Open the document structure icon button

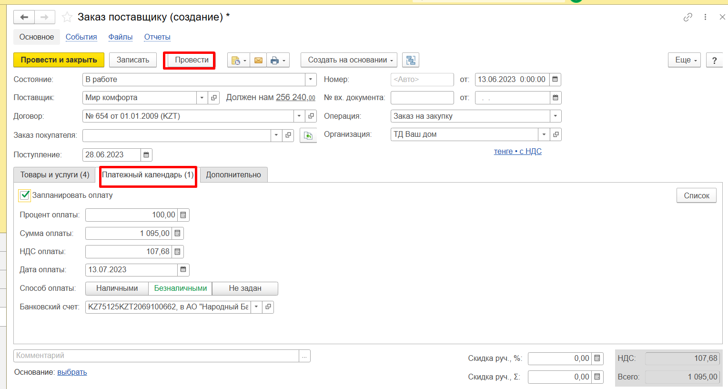410,60
